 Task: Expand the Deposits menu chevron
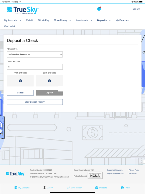click(110, 20)
